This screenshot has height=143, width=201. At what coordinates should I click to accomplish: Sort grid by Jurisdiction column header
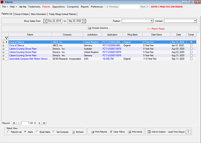click(92, 35)
